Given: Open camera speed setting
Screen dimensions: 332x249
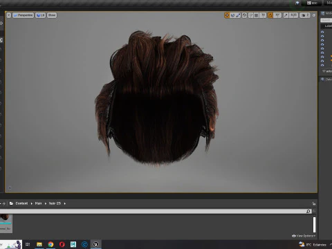Looking at the screenshot, I should (x=306, y=15).
